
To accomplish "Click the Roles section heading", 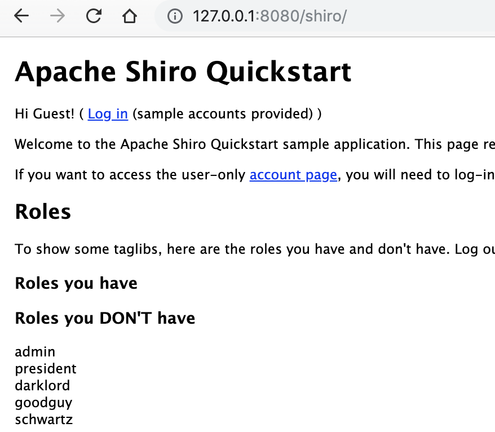I will [43, 211].
